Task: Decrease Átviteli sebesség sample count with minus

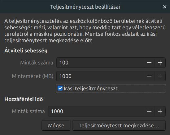Action: point(149,63)
